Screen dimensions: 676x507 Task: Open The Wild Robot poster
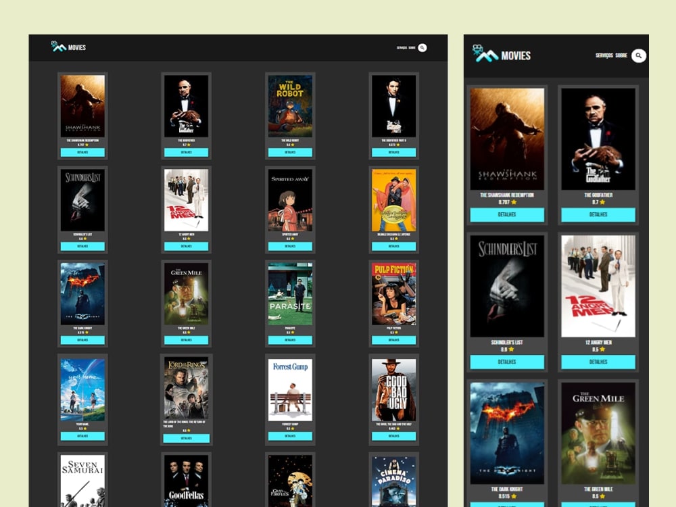pos(290,106)
